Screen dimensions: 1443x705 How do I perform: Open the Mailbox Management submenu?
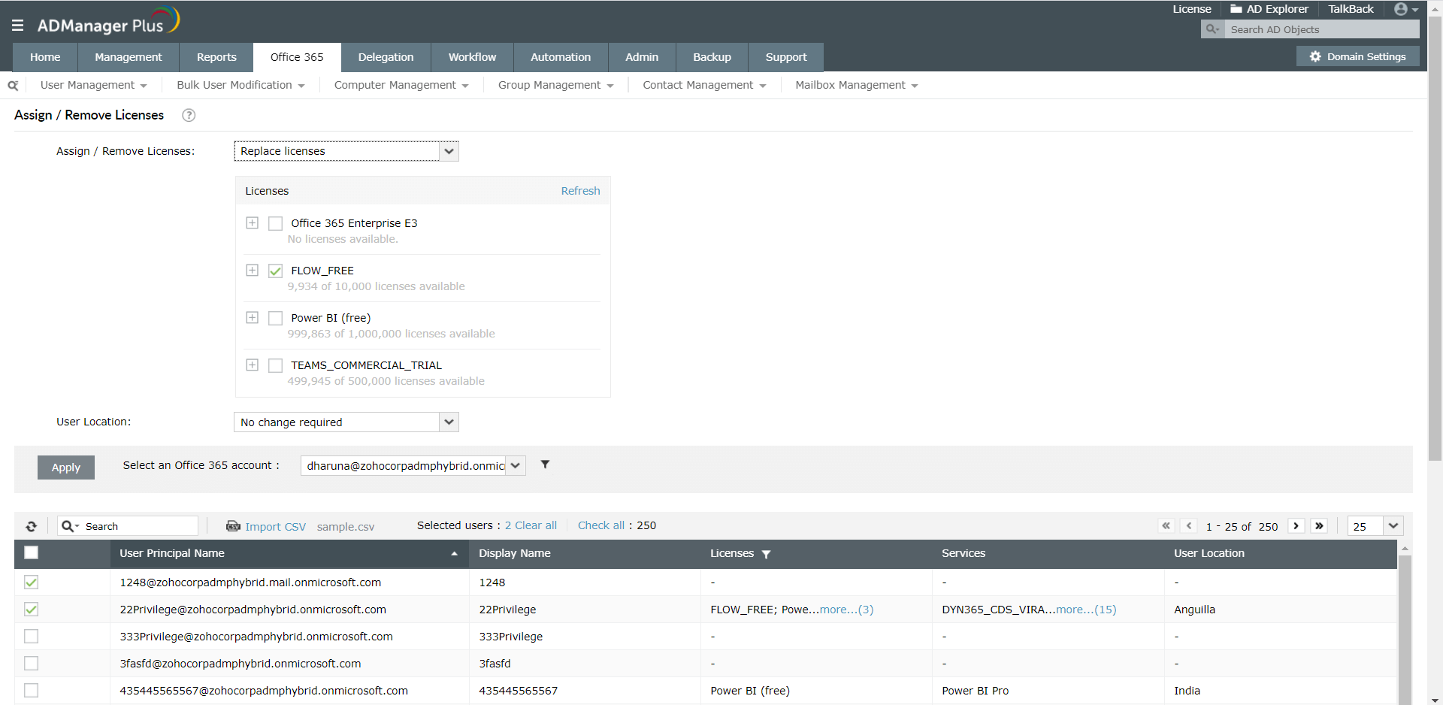(x=857, y=86)
